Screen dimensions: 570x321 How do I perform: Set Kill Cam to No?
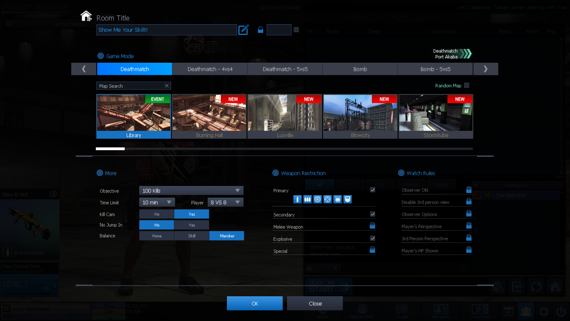coord(157,214)
